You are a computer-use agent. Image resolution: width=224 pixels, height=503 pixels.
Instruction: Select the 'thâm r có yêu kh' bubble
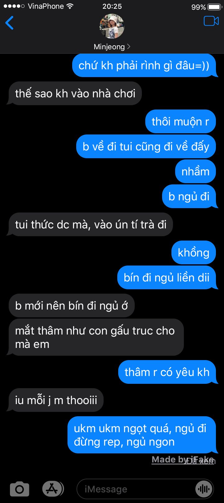[168, 372]
